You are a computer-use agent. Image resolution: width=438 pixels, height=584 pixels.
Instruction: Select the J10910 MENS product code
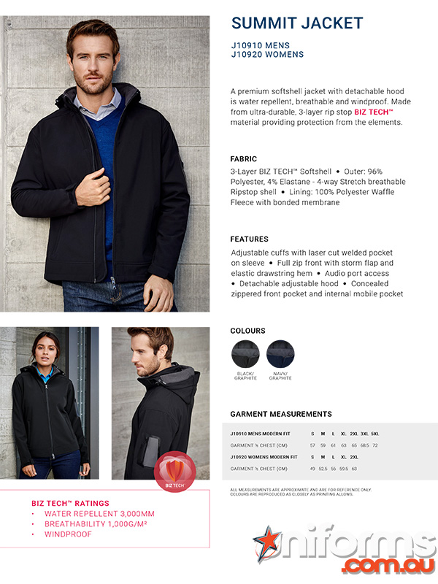coord(261,45)
